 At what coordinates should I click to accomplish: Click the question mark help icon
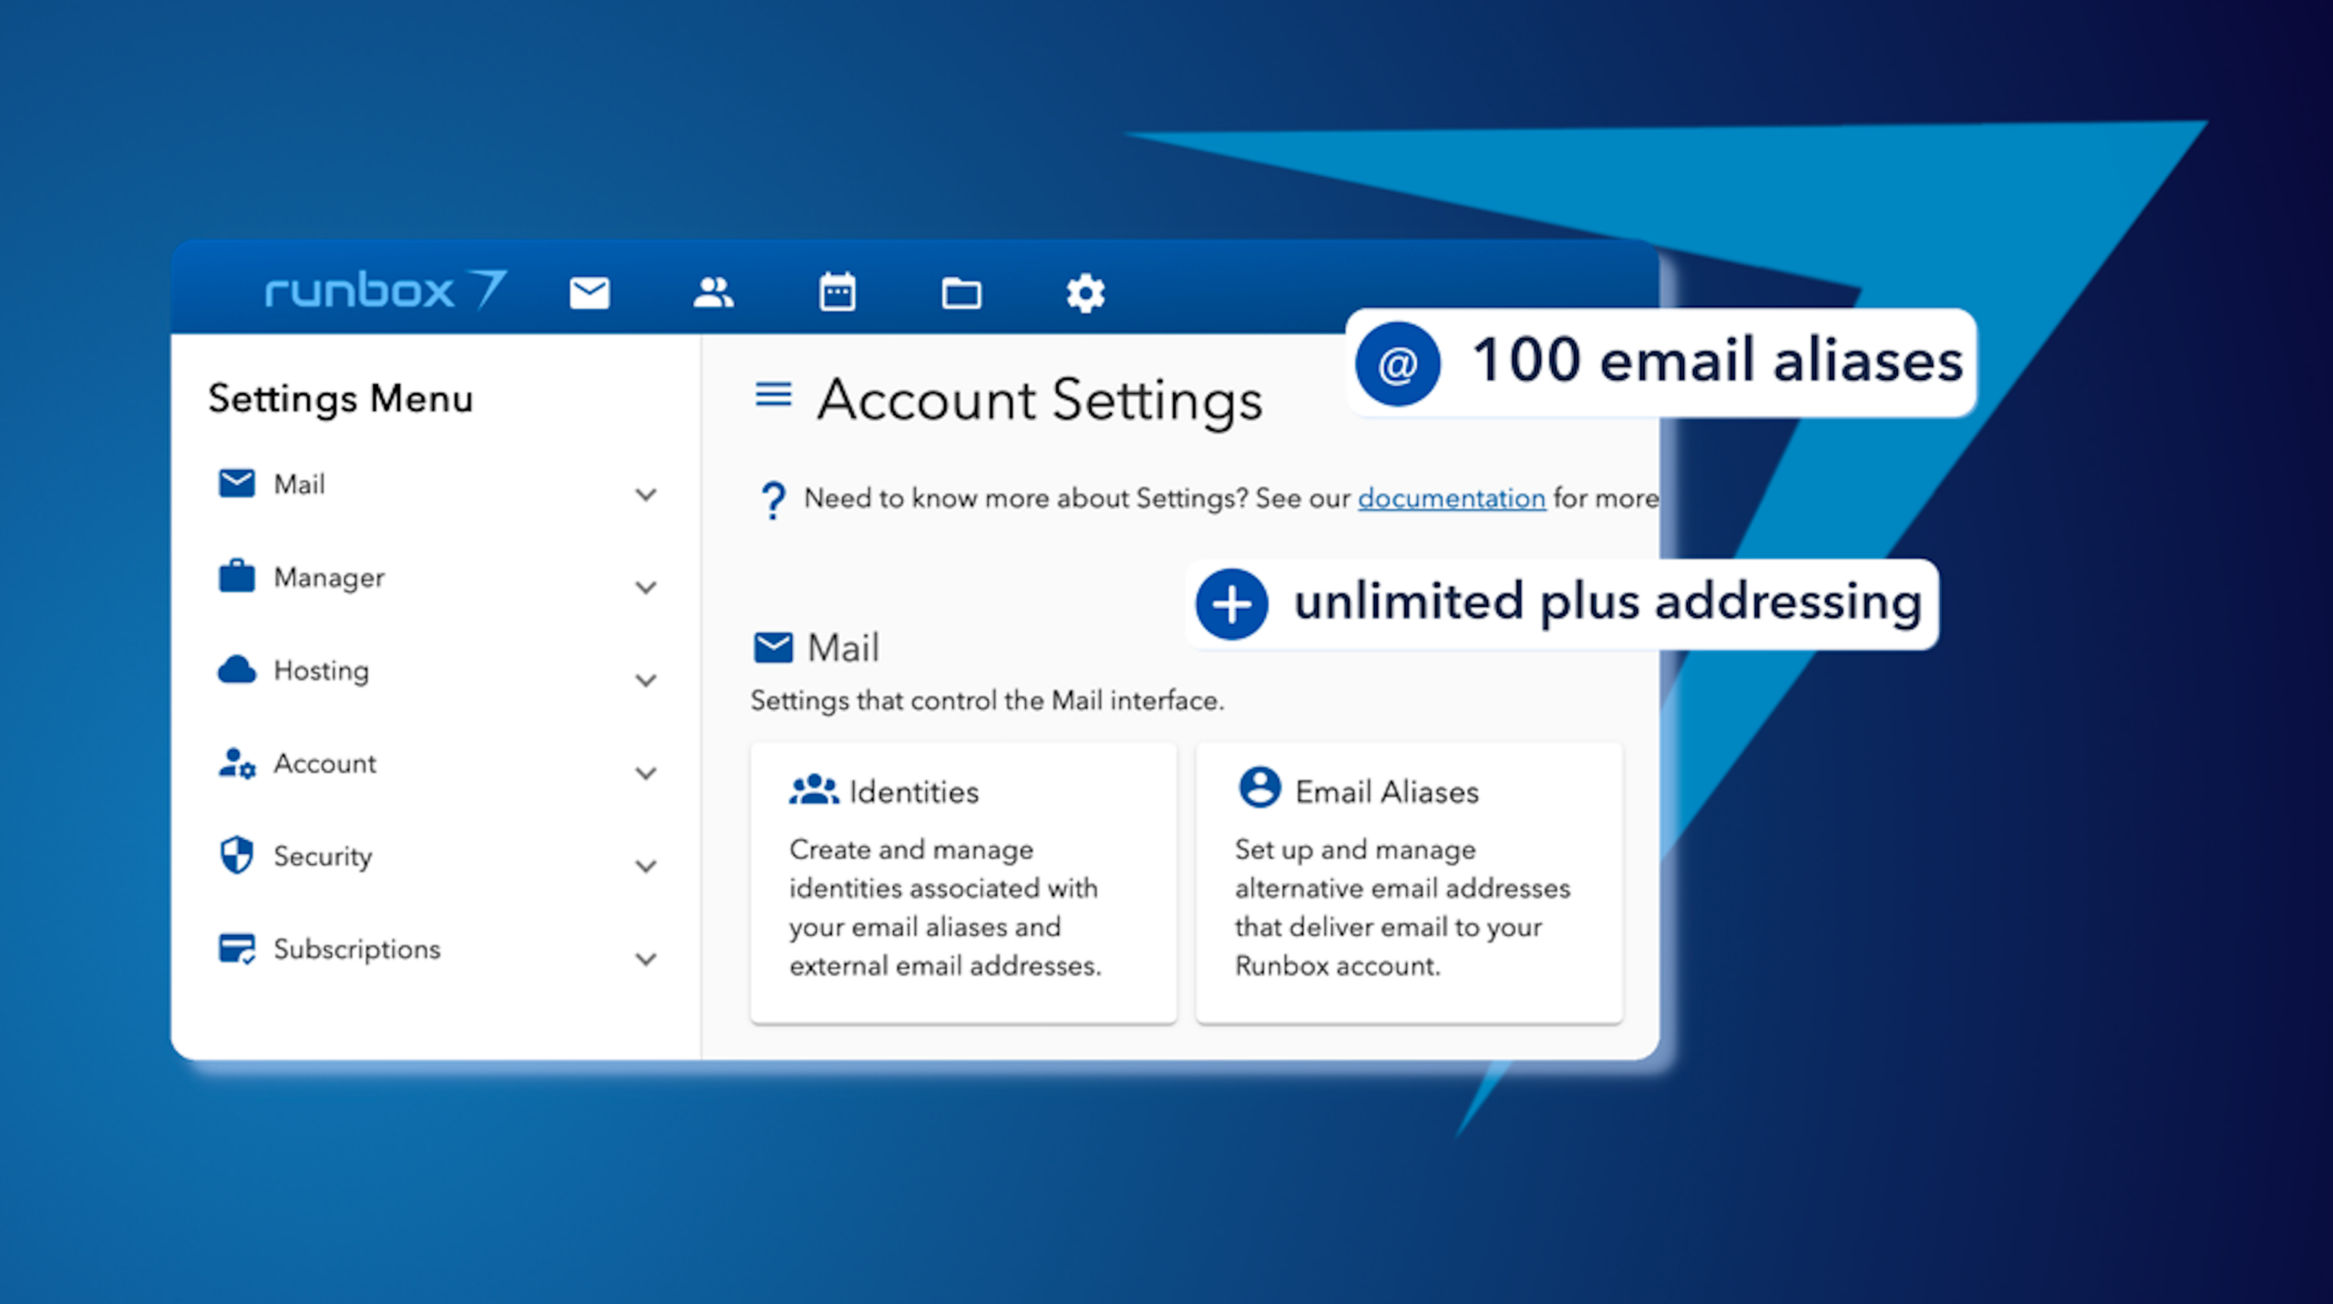[773, 500]
